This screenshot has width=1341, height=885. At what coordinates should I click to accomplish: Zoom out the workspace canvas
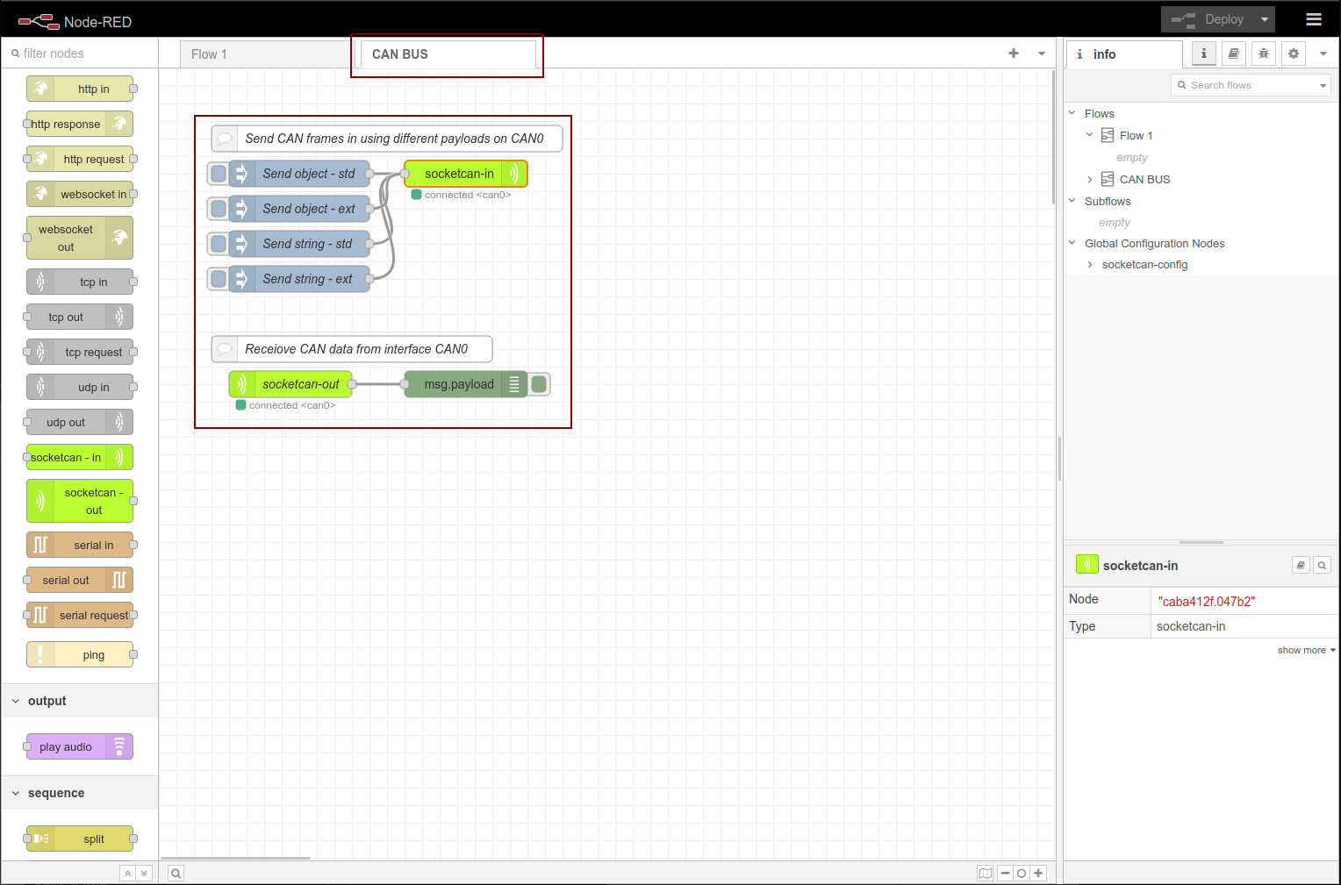(1006, 873)
